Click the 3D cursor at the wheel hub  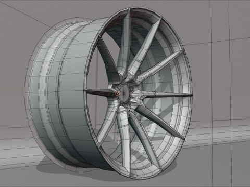(117, 94)
